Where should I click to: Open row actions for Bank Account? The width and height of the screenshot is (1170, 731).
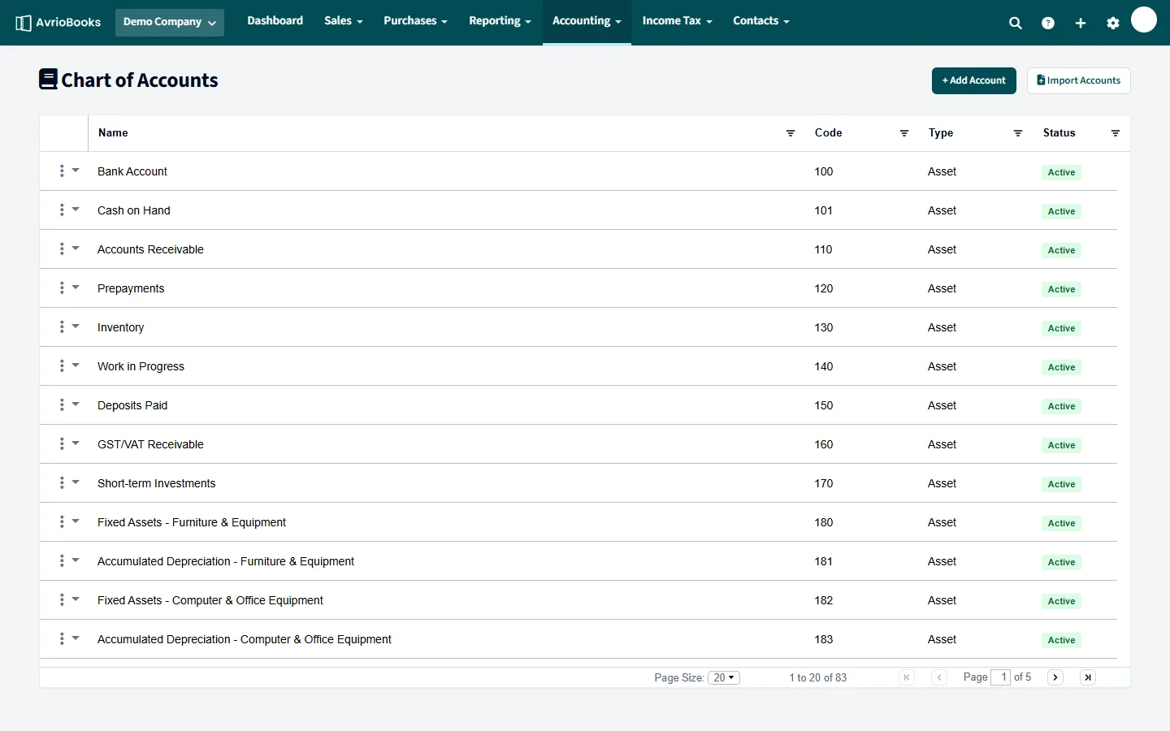pos(68,171)
